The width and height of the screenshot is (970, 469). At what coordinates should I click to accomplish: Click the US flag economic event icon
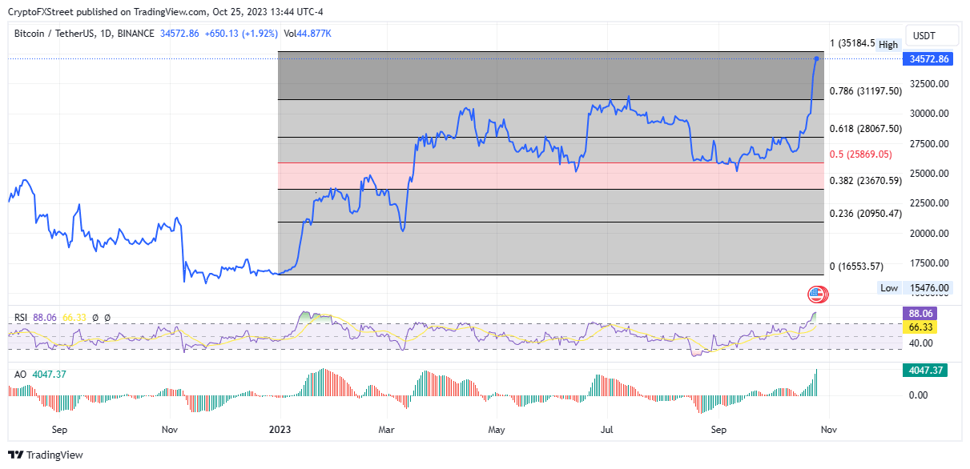click(816, 294)
